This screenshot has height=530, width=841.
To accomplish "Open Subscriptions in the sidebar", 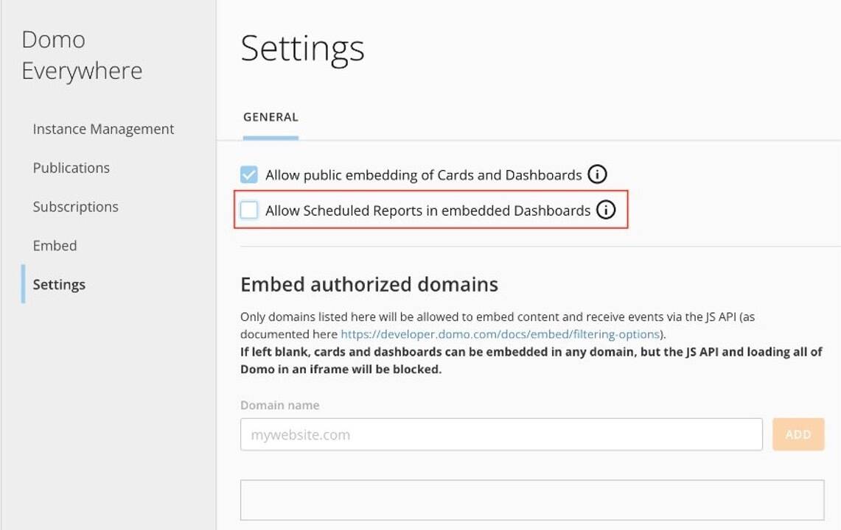I will (75, 207).
